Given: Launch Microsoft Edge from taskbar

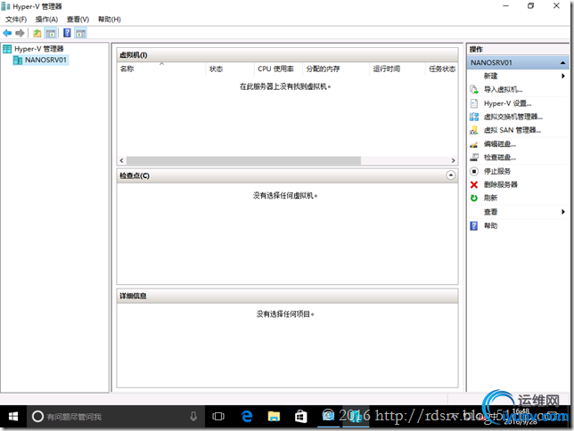Looking at the screenshot, I should coord(247,417).
